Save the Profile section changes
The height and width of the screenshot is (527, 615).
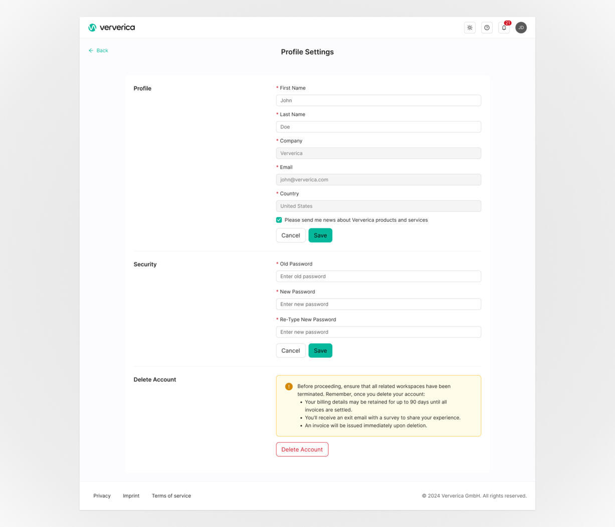[x=320, y=235]
